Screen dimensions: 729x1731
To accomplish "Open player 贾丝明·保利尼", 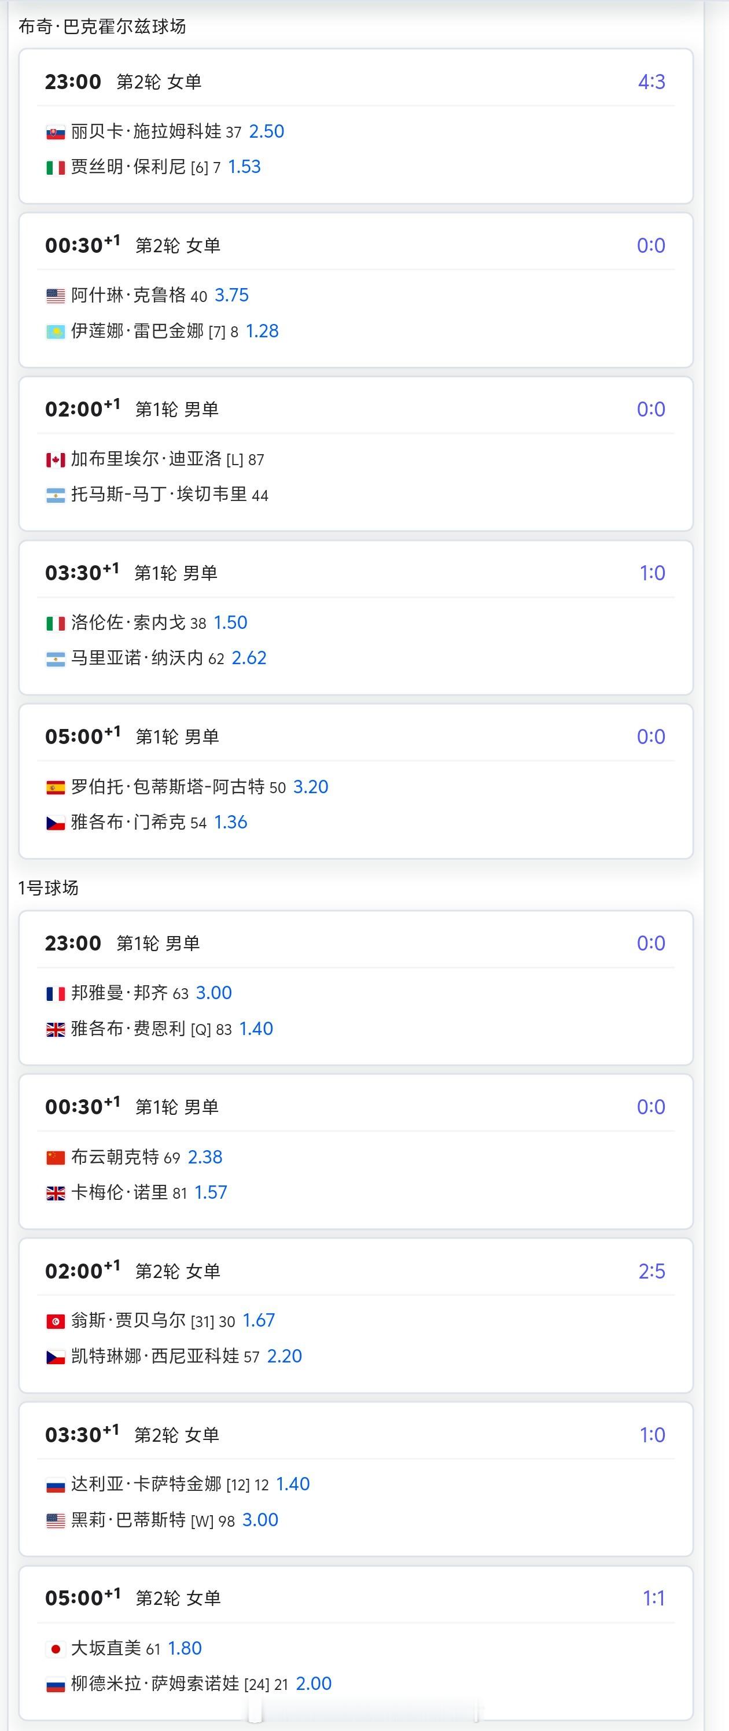I will pos(128,167).
